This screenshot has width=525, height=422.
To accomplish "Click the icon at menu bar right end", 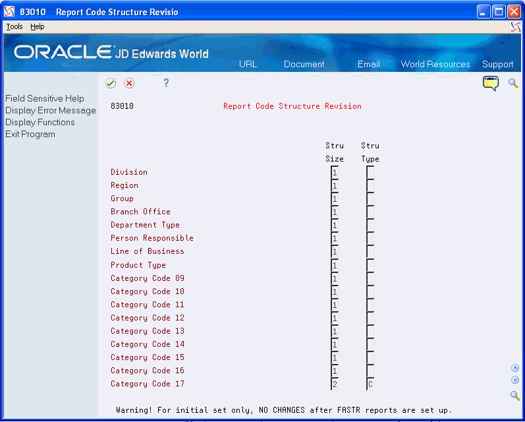I will [516, 27].
